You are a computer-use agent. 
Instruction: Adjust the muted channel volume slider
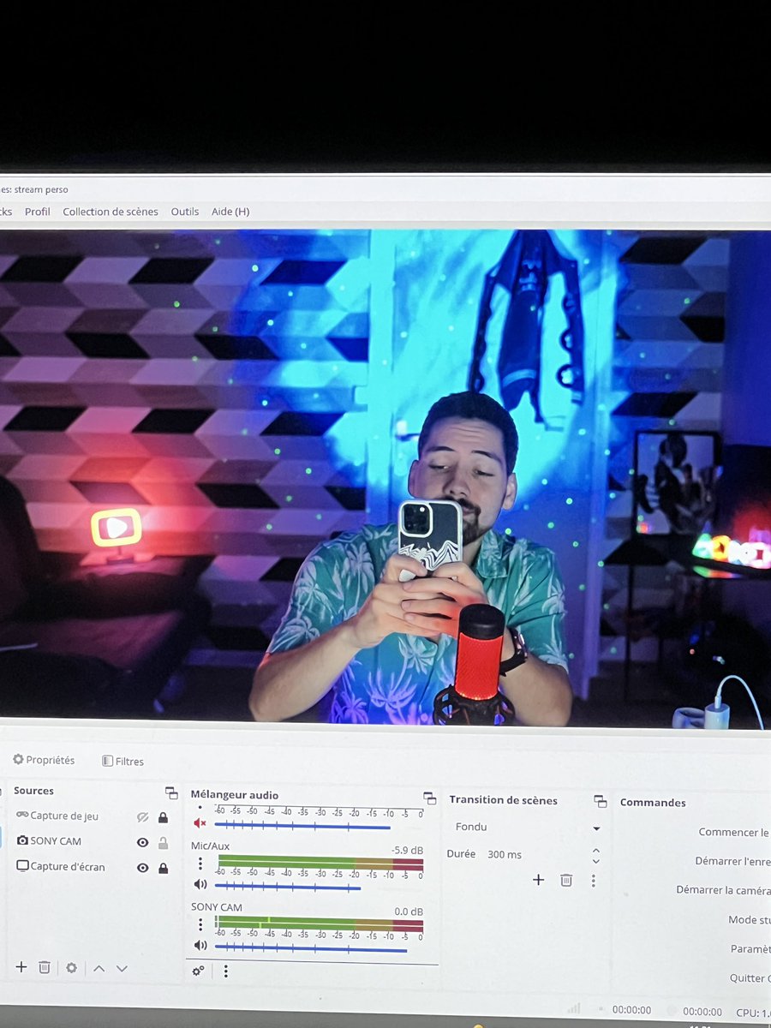tap(302, 826)
